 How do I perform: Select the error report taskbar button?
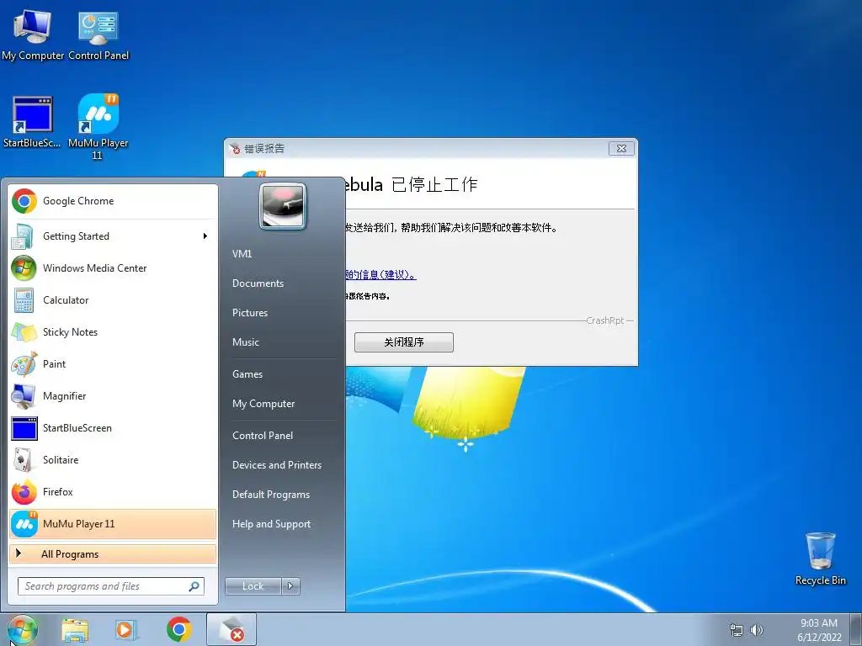pos(231,629)
